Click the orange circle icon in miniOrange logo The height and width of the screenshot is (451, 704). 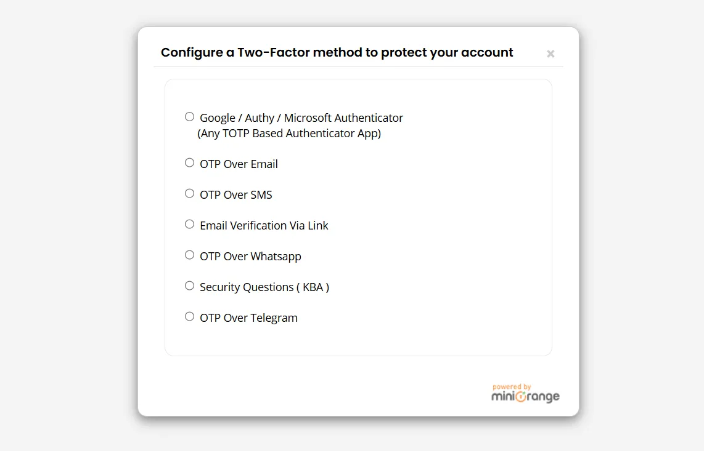(521, 396)
